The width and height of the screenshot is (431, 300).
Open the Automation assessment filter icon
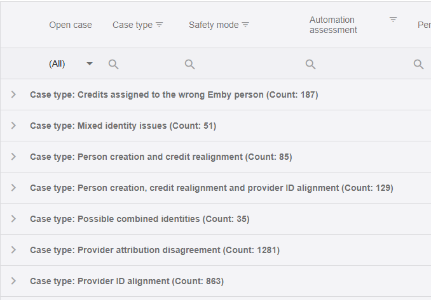coord(393,20)
